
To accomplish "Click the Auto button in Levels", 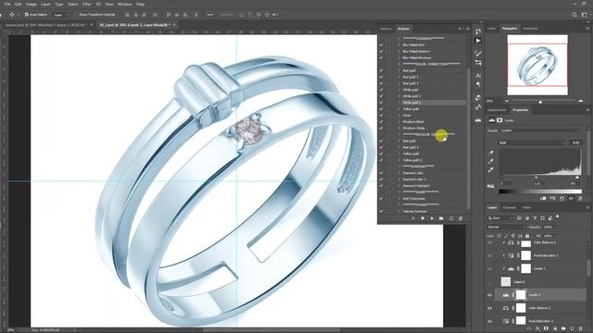I will tap(575, 142).
